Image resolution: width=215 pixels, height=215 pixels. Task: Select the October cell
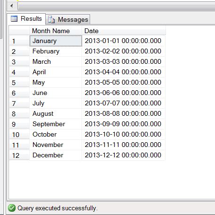pyautogui.click(x=56, y=135)
